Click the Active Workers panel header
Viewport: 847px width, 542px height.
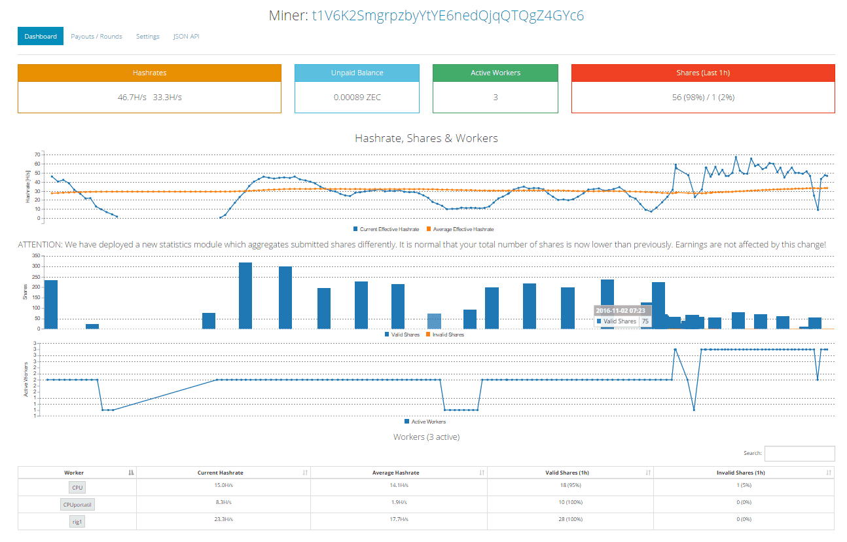click(x=496, y=73)
